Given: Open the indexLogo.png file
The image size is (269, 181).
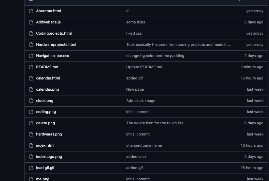Looking at the screenshot, I should pyautogui.click(x=49, y=157).
